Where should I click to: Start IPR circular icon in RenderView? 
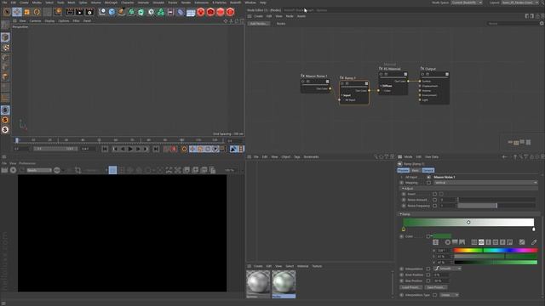[x=14, y=170]
